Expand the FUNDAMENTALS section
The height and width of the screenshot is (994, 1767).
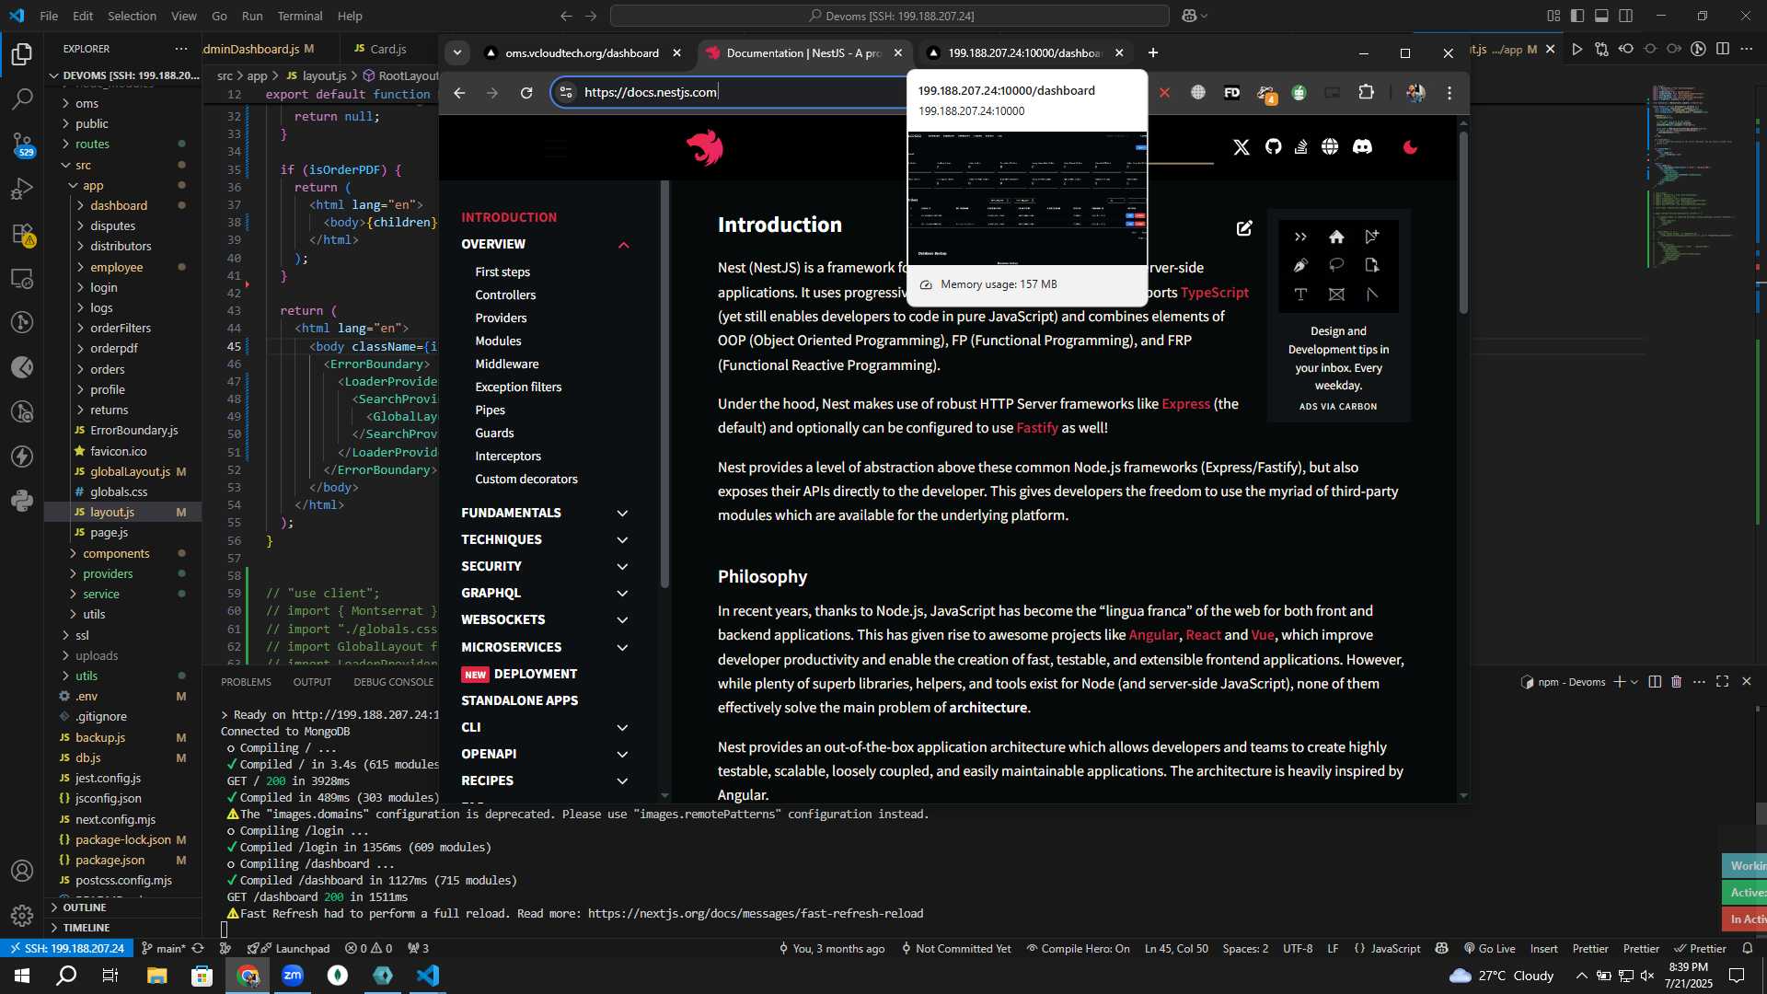point(622,513)
